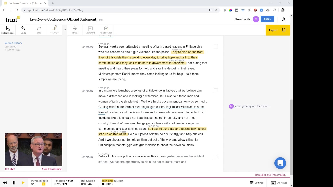The width and height of the screenshot is (333, 187).
Task: Open Shortcuts from the bottom bar
Action: [x=279, y=183]
